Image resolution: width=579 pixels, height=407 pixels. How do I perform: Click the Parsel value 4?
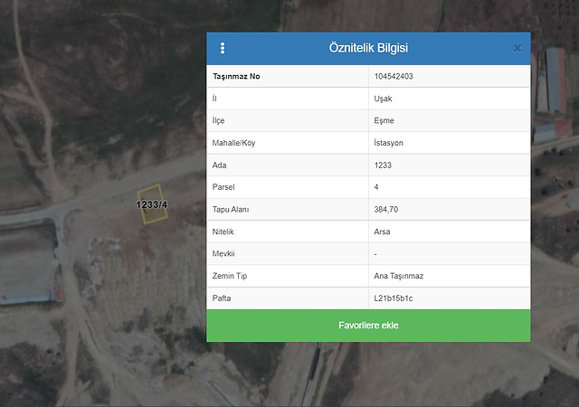(376, 188)
